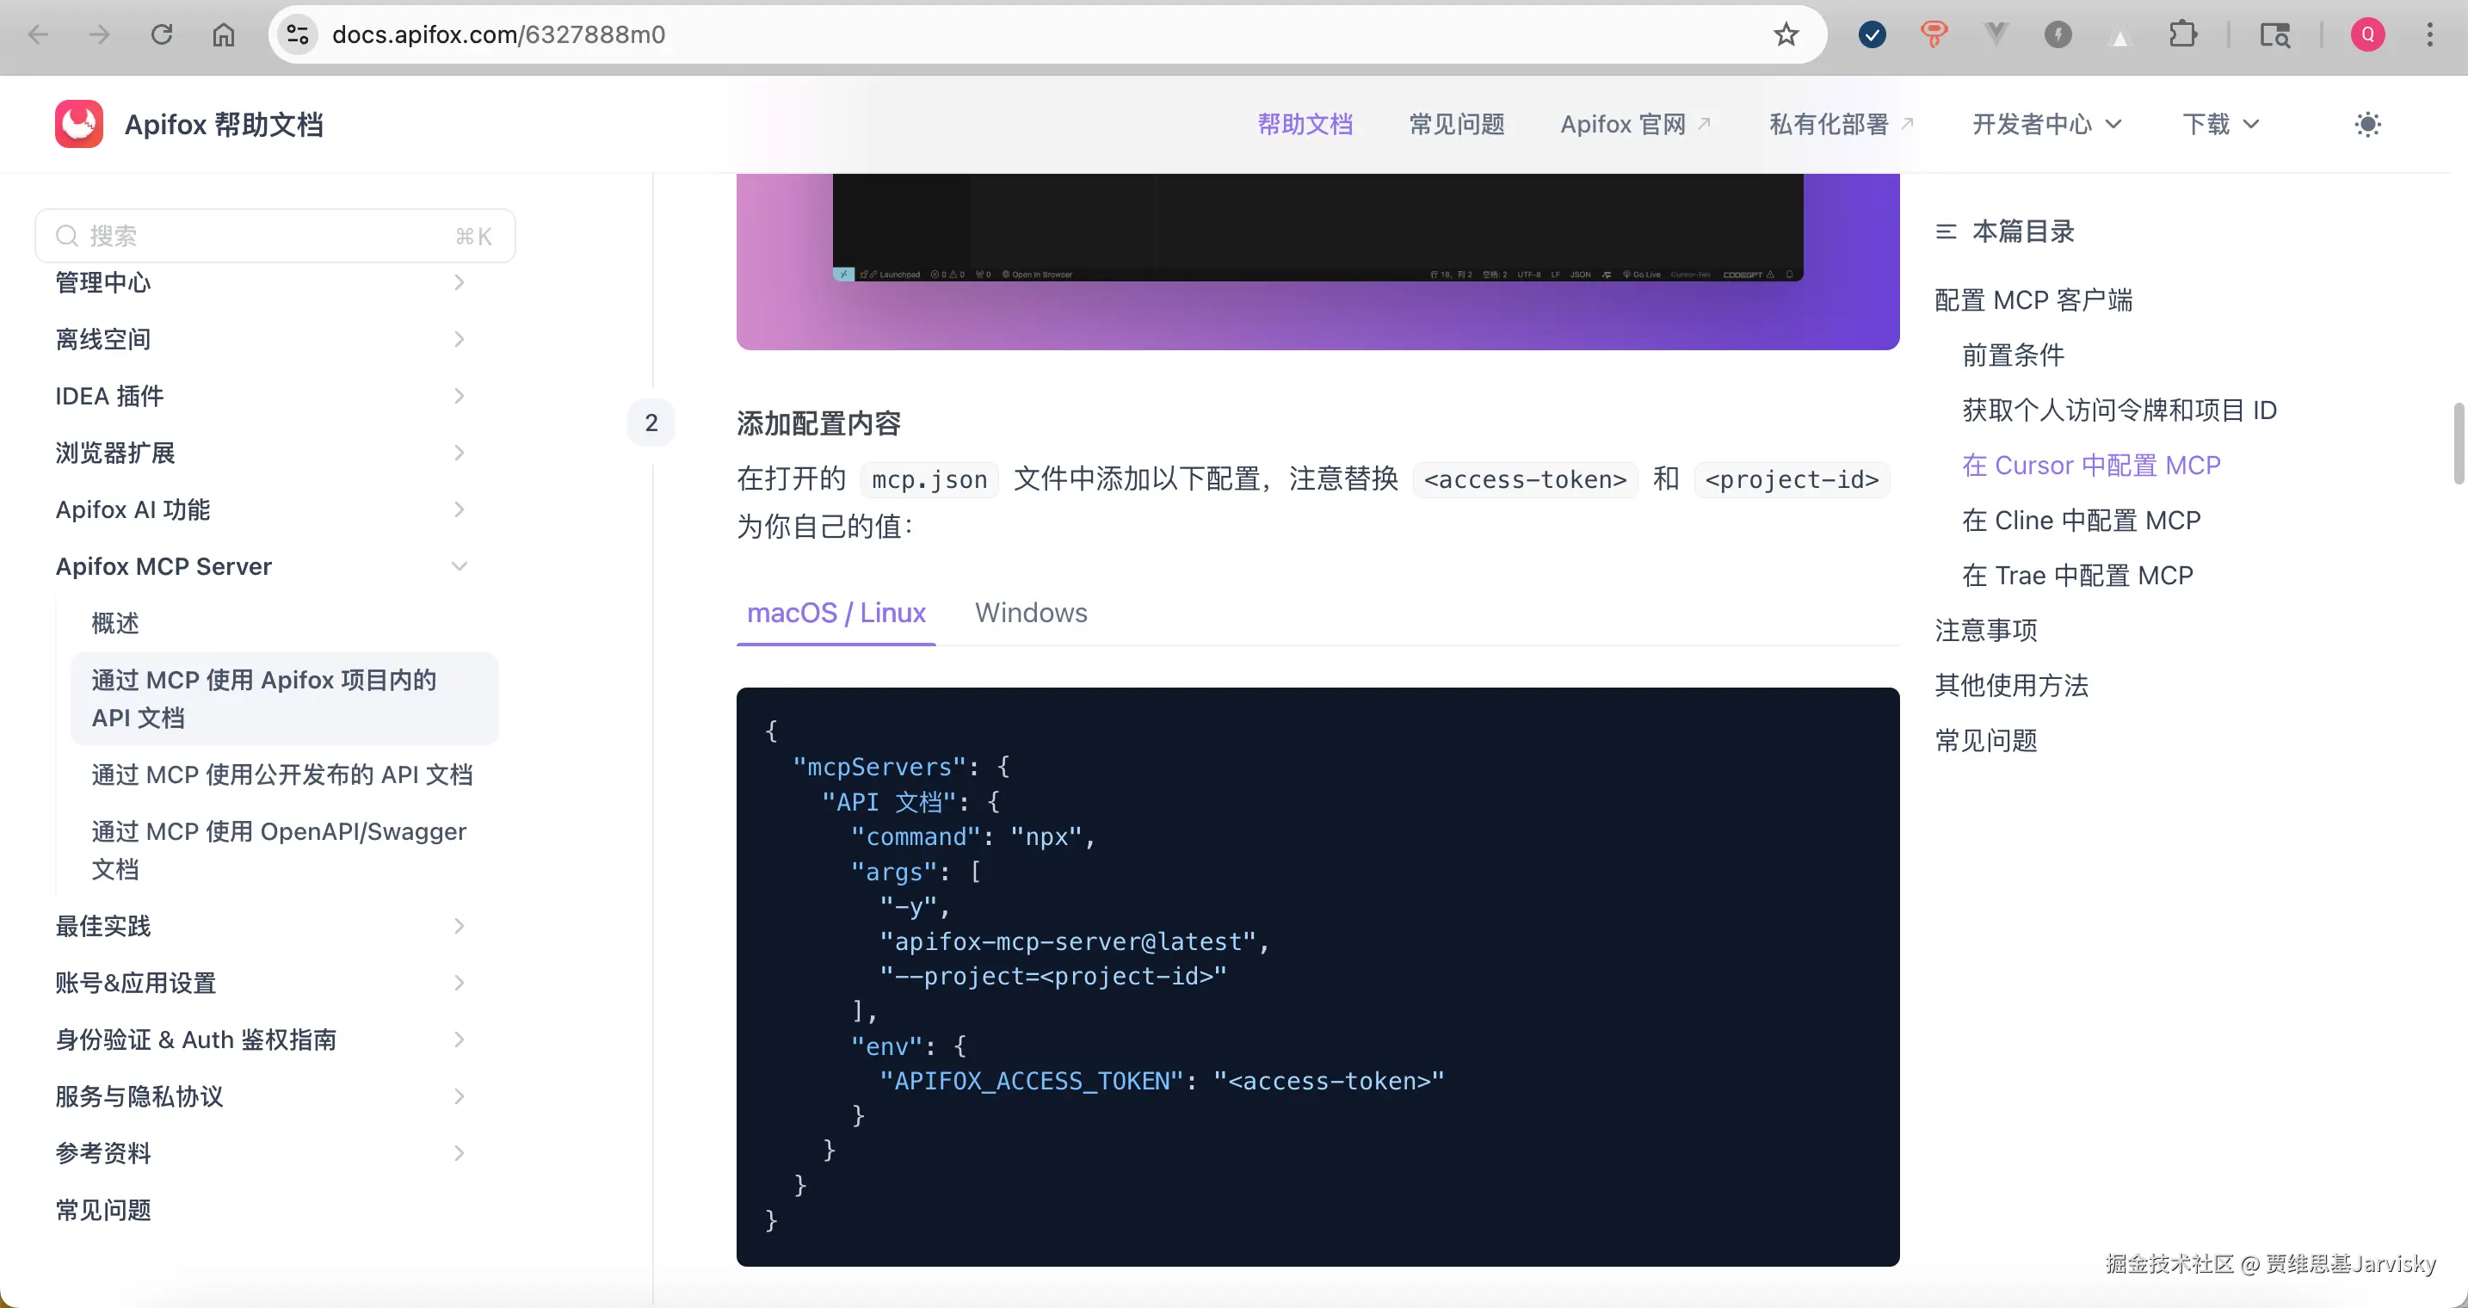The width and height of the screenshot is (2468, 1308).
Task: Expand the Apifox AI 功能 section
Action: click(459, 509)
